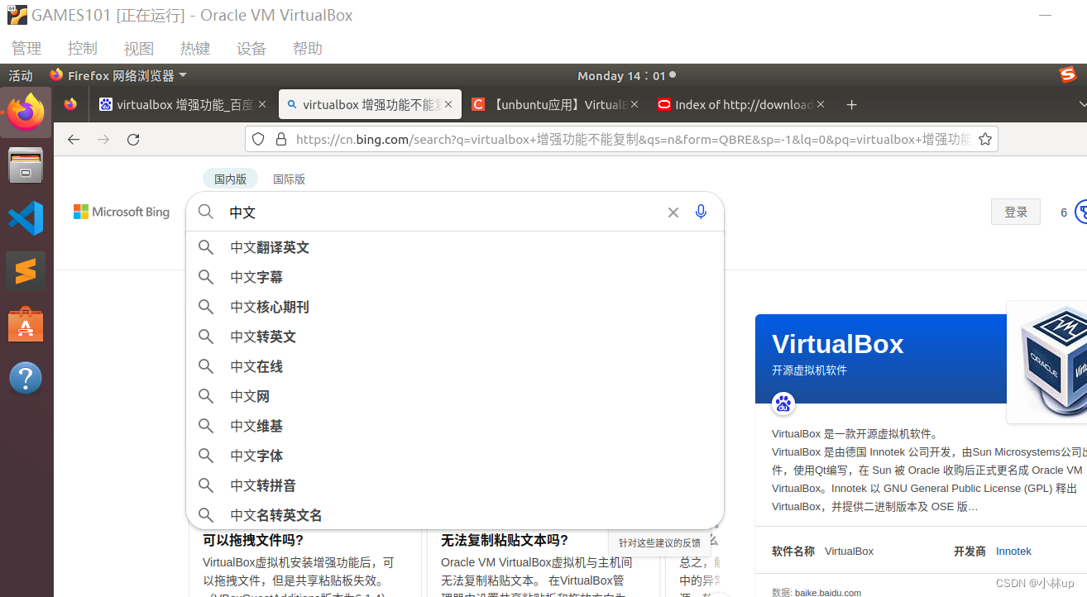Click into the Bing search input
This screenshot has width=1087, height=597.
(x=443, y=213)
